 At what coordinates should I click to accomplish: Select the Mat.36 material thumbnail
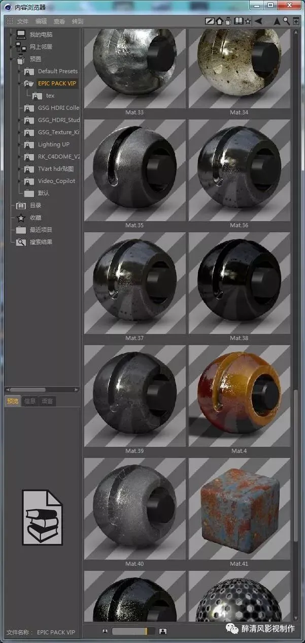(240, 170)
